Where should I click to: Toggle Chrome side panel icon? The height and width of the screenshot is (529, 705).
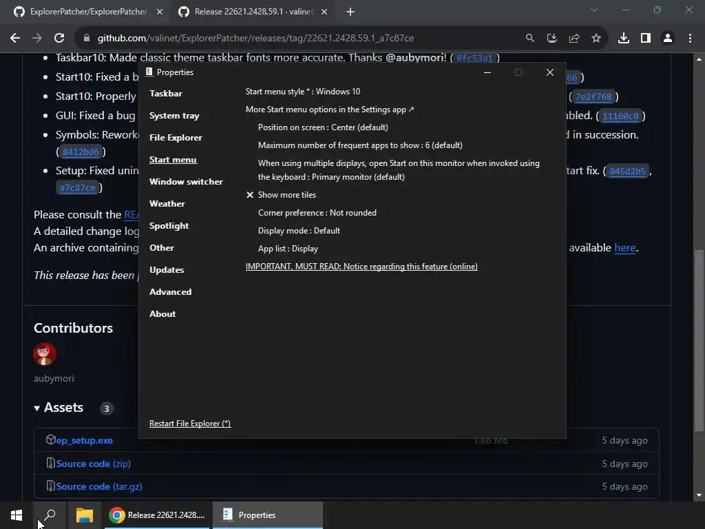[x=646, y=39]
